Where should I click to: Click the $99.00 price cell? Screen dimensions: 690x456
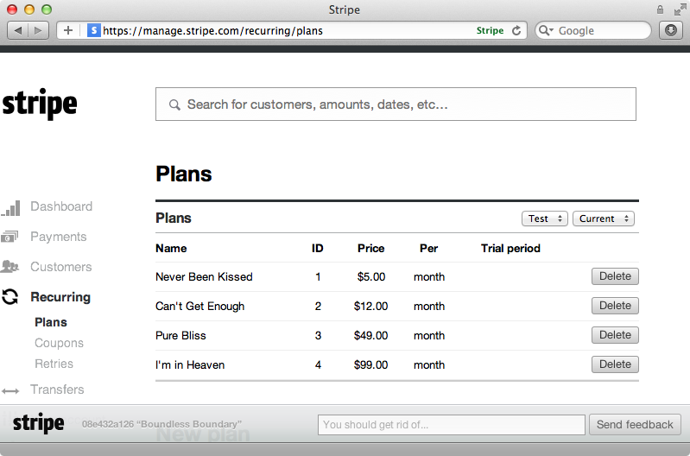pyautogui.click(x=371, y=365)
